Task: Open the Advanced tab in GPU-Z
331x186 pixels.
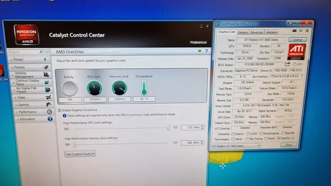Action: coord(257,32)
